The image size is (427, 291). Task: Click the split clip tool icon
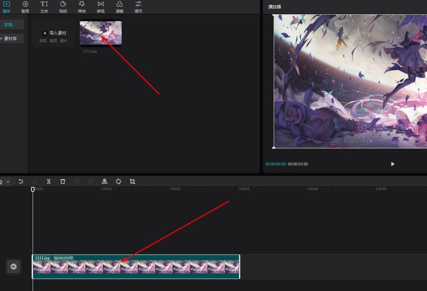[x=49, y=181]
